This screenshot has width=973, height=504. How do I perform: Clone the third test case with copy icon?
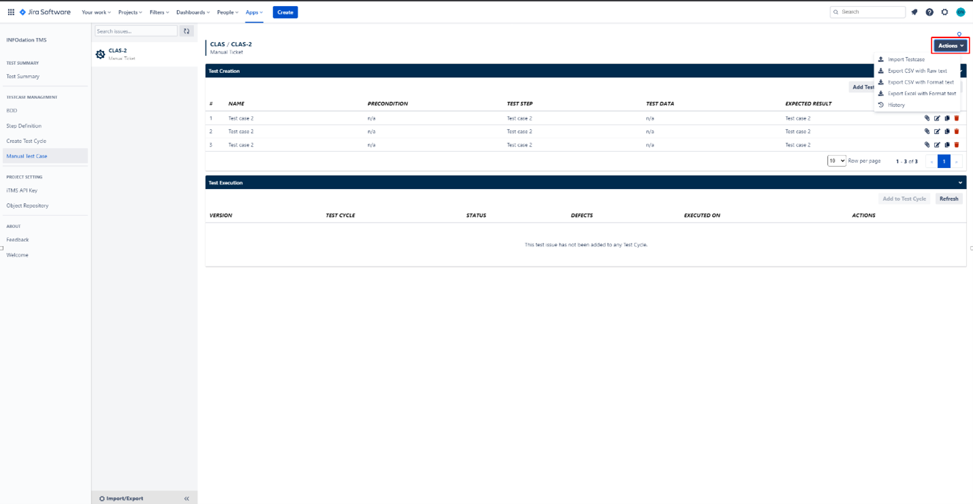[947, 144]
